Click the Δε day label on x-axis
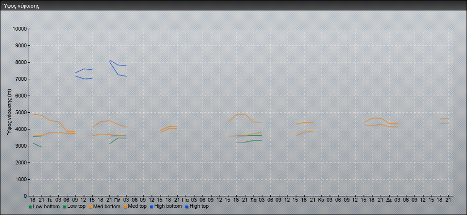This screenshot has height=215, width=467. 389,200
